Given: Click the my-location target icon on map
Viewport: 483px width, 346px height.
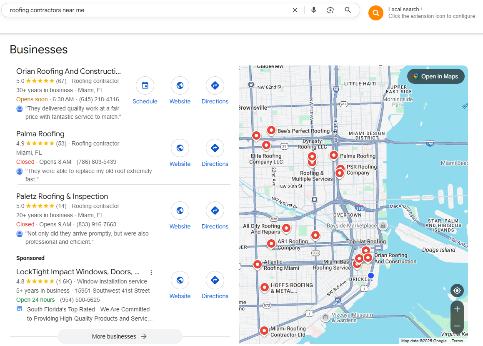Looking at the screenshot, I should (x=457, y=291).
